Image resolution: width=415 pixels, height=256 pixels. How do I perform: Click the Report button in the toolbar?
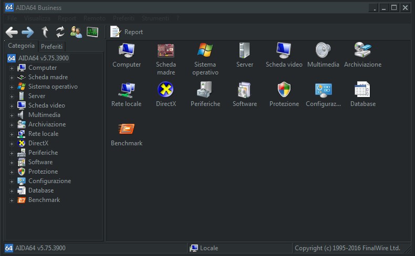[127, 31]
